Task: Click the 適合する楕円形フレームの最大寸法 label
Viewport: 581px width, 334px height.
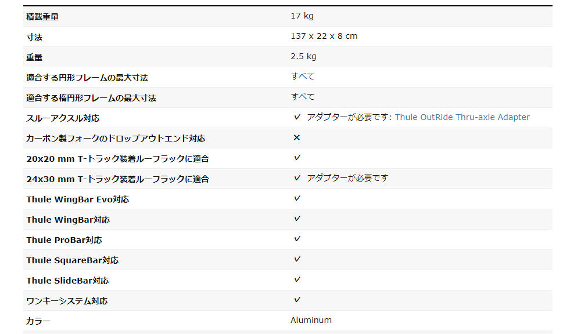Action: (91, 98)
